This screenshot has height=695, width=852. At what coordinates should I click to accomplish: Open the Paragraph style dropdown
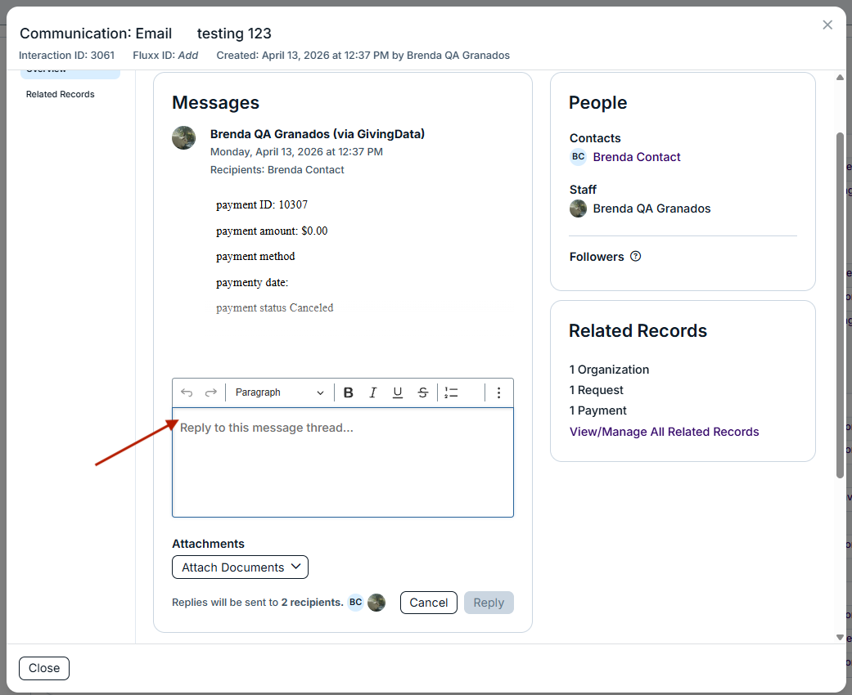click(x=279, y=392)
